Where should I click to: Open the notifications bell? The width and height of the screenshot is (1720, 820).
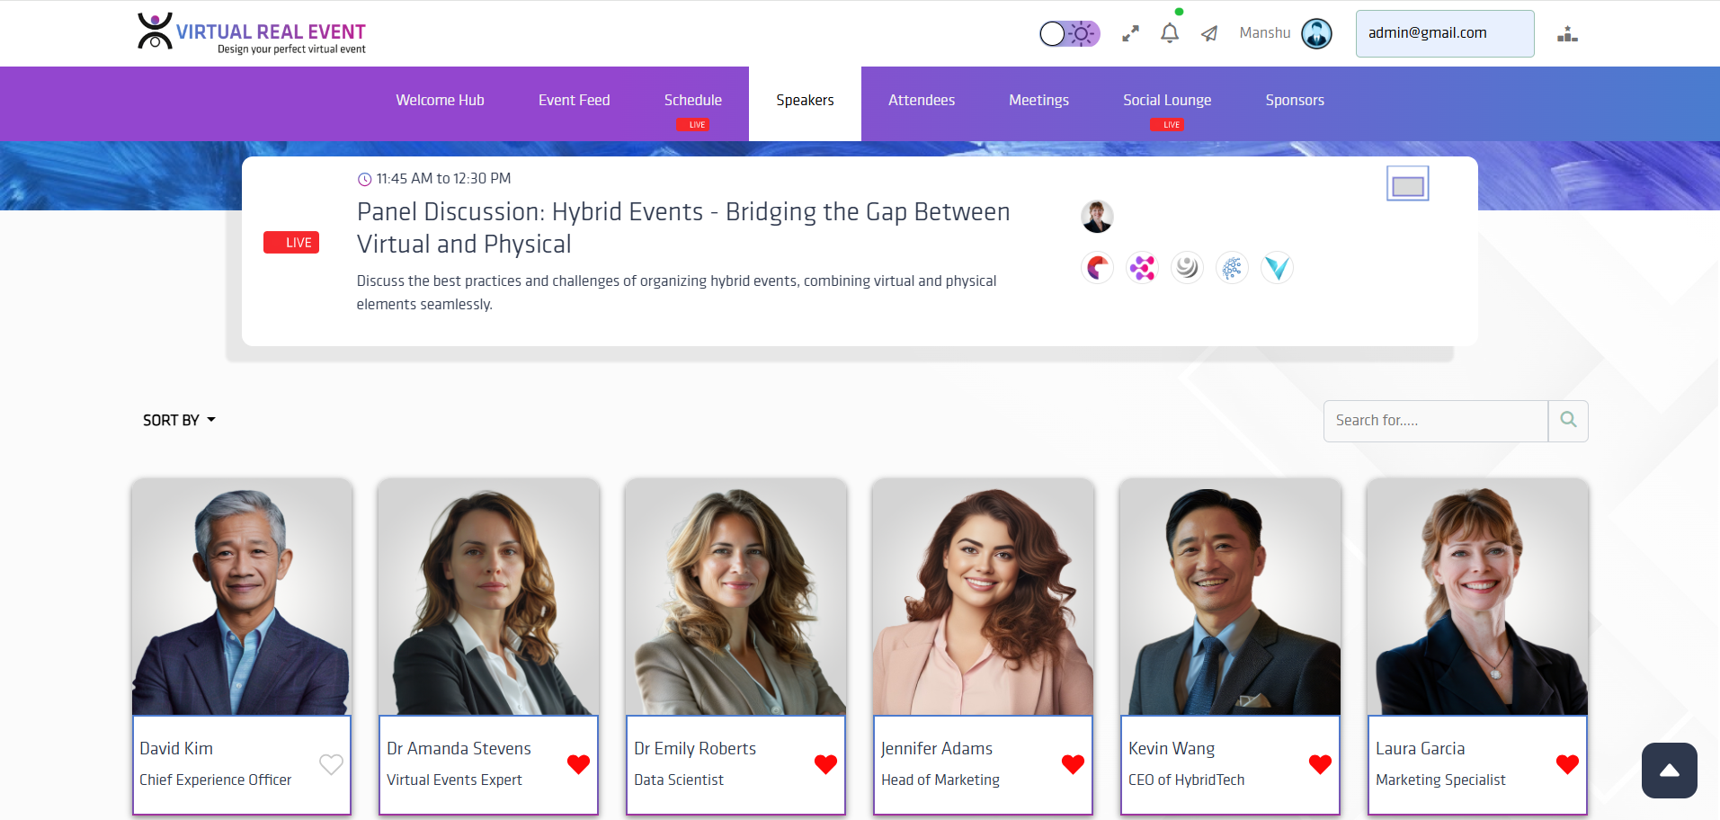[x=1170, y=34]
